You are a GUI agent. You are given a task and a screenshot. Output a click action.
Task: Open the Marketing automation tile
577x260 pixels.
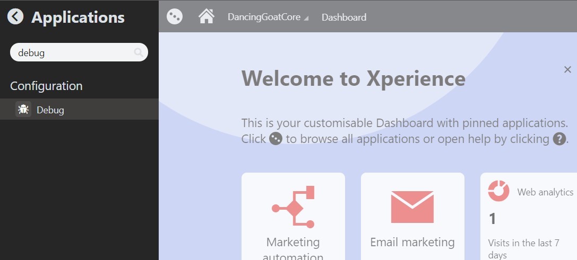[x=294, y=216]
